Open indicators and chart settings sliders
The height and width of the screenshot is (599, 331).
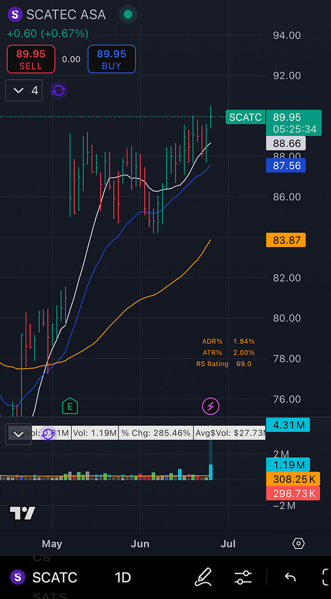click(x=243, y=577)
